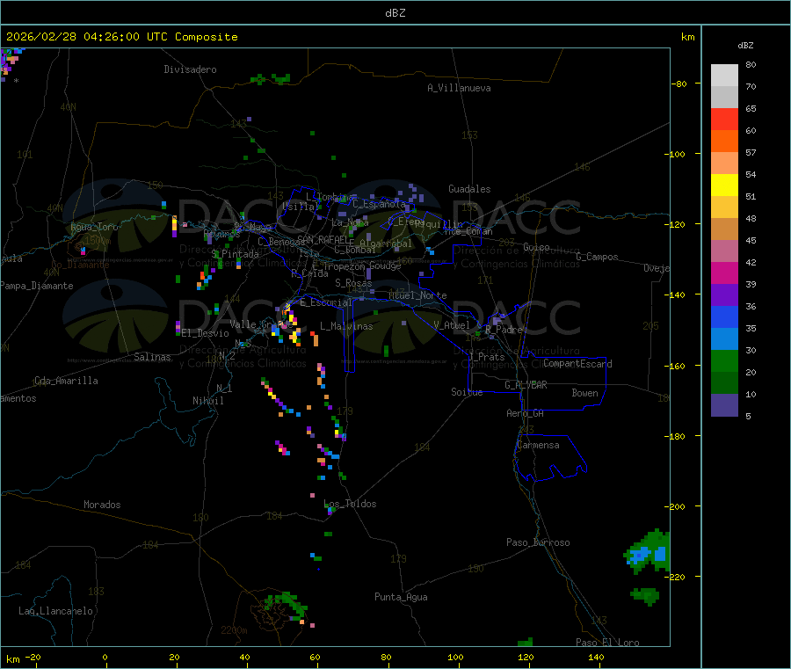791x669 pixels.
Task: Click the Pampa_Diamante label
Action: click(37, 286)
